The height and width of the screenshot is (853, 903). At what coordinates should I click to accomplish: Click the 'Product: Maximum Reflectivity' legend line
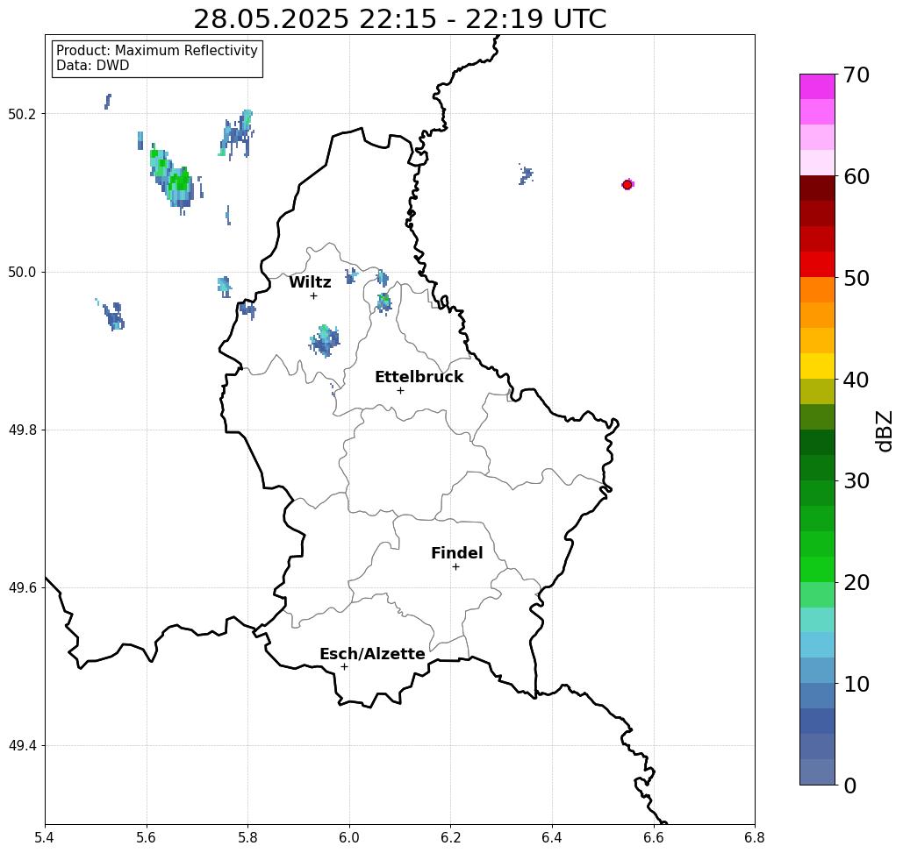156,51
